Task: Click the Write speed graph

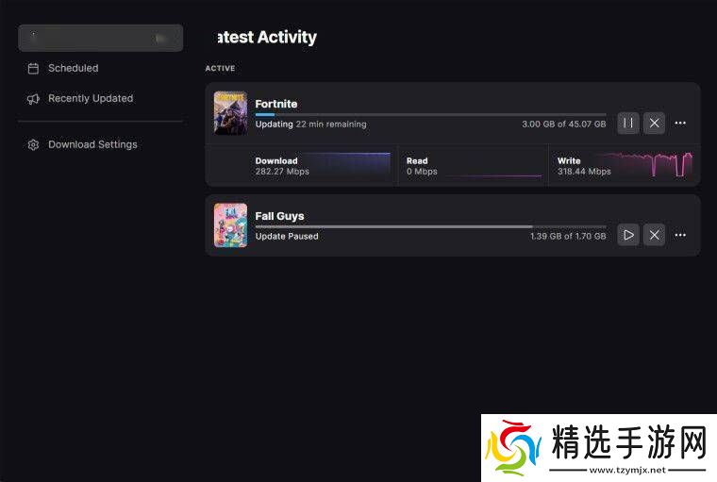Action: [x=647, y=165]
